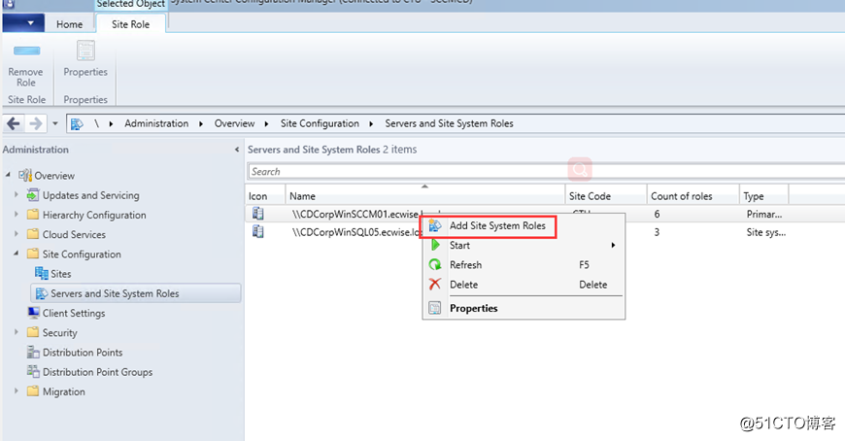Screen dimensions: 845x441
Task: Select the \\CDCorpWinSQL05.ecwise server name
Action: click(356, 232)
